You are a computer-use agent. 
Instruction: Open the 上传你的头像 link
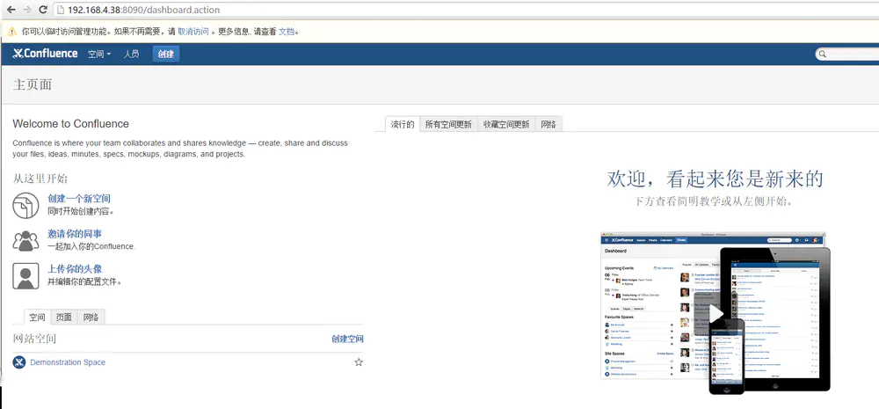tap(75, 269)
